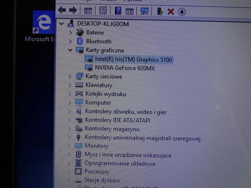The image size is (251, 188).
Task: Select the Stacje dysków label
Action: (x=102, y=180)
